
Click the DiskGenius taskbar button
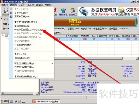46,102
